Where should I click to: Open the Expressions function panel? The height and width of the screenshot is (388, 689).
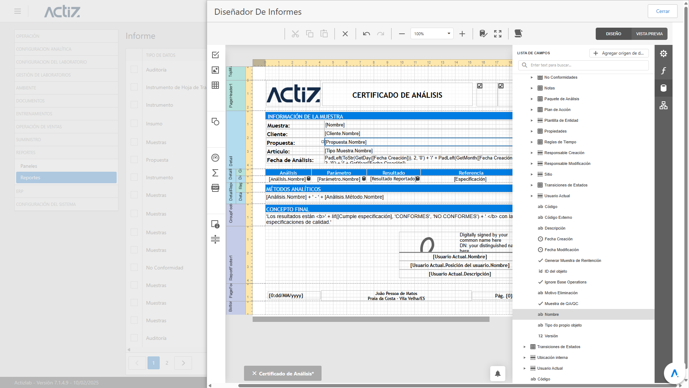pos(664,71)
